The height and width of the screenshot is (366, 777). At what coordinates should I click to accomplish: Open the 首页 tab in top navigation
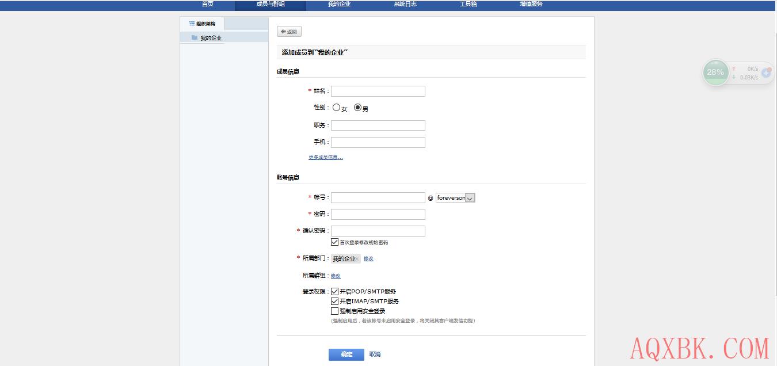click(207, 4)
